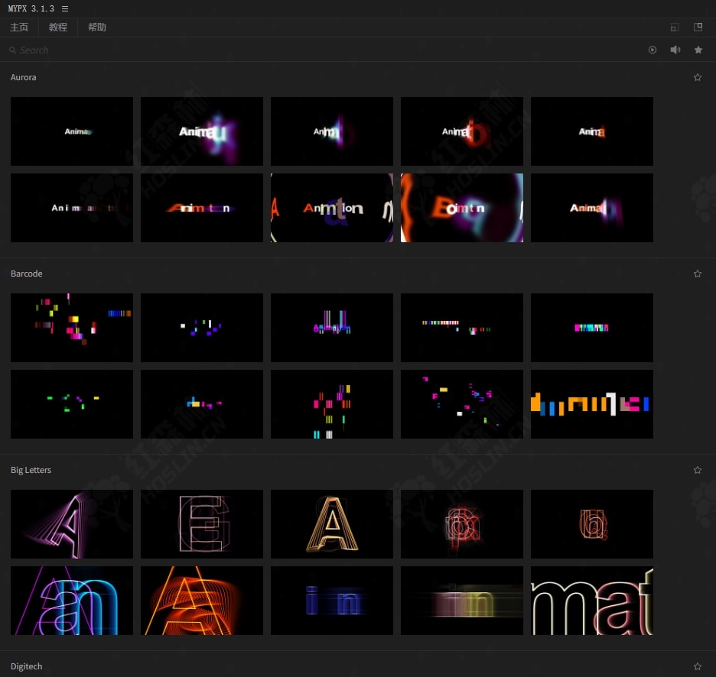Collapse the Barcode category header
Viewport: 716px width, 677px height.
tap(27, 274)
